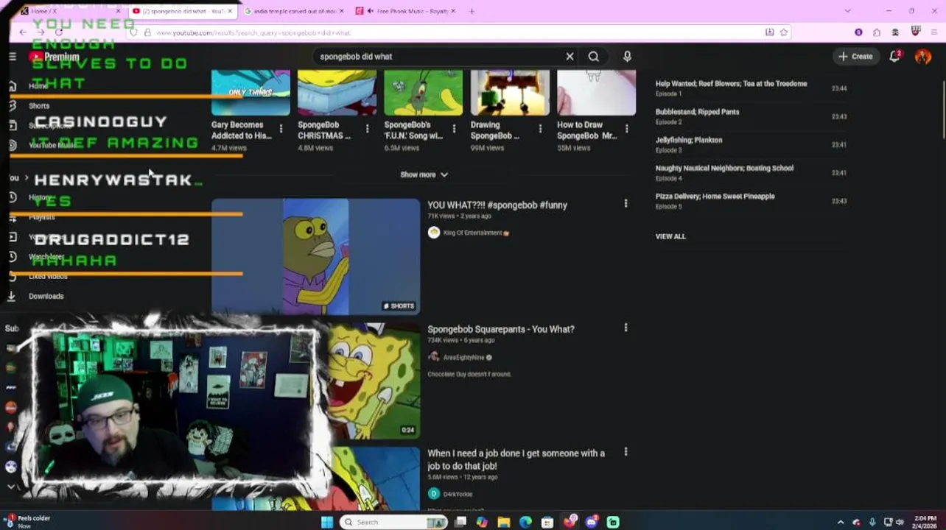The height and width of the screenshot is (530, 946).
Task: Expand the shelf with Show more
Action: coord(424,175)
